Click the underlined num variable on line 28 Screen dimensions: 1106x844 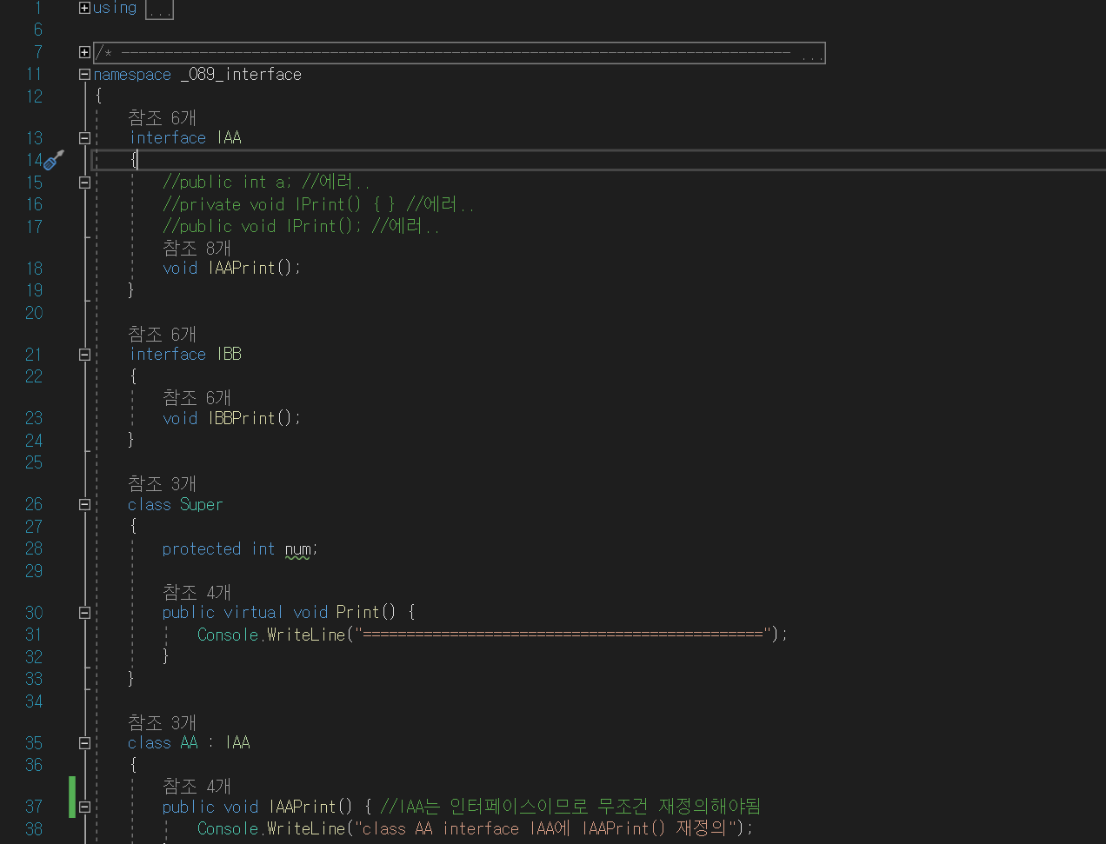coord(297,549)
